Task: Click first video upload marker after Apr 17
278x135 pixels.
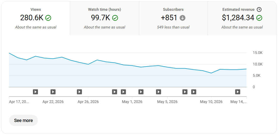Action: point(35,92)
